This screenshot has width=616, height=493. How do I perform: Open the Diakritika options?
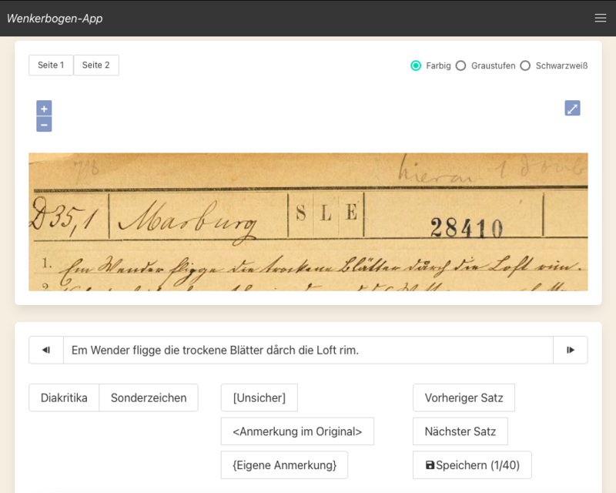64,397
